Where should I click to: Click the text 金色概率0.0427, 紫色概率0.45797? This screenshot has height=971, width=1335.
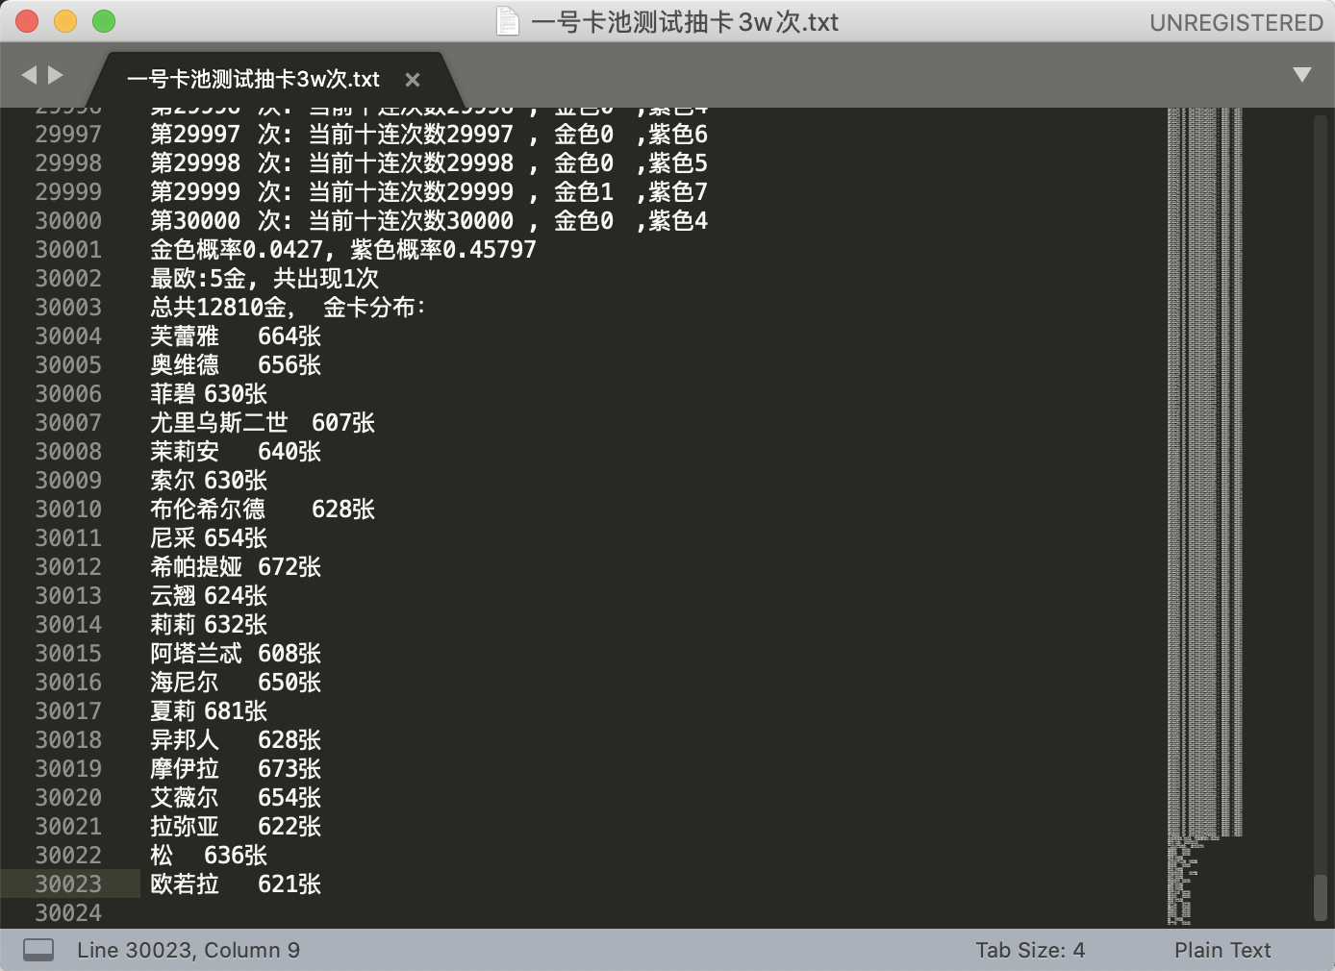click(343, 250)
